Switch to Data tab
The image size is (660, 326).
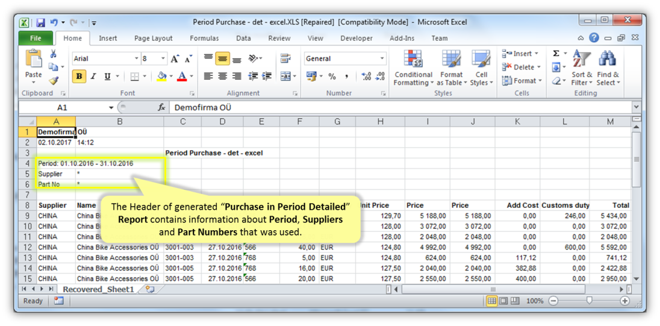(243, 38)
